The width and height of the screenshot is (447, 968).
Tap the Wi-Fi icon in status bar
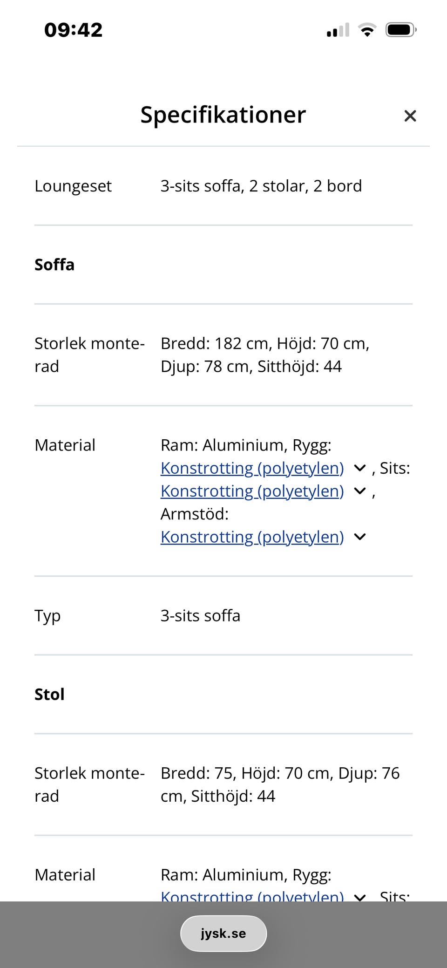point(367,30)
